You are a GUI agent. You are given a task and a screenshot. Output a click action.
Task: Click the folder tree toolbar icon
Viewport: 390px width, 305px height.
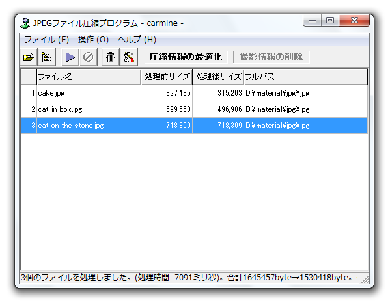(x=46, y=57)
